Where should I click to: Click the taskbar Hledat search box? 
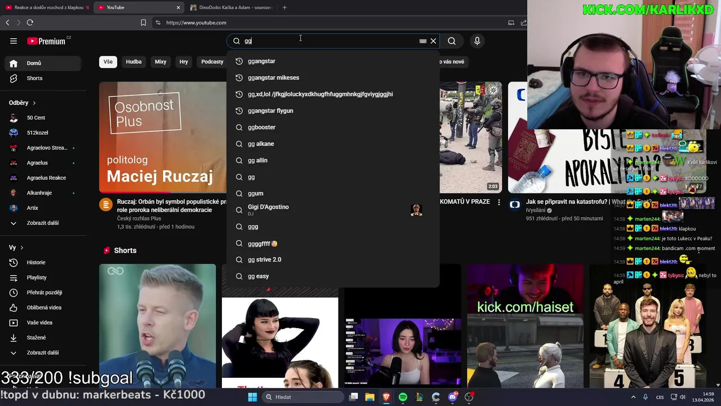pyautogui.click(x=303, y=397)
